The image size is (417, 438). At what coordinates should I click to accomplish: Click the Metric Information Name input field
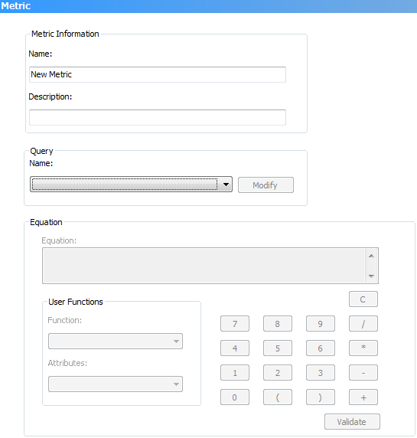pos(158,74)
